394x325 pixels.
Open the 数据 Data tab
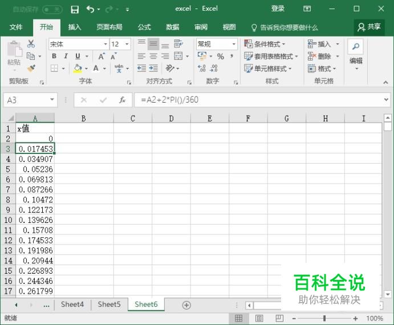[x=173, y=27]
